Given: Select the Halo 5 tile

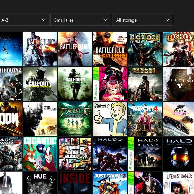Looking at the screenshot, I should 110,154.
